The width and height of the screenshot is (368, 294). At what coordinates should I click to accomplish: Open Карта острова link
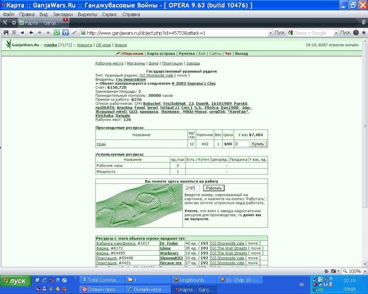point(161,53)
